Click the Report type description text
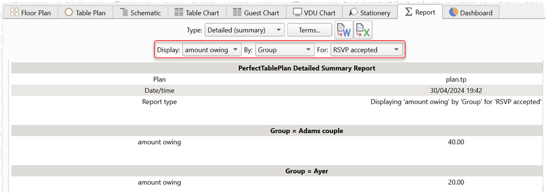Screen dimensions: 546x195 coord(456,102)
